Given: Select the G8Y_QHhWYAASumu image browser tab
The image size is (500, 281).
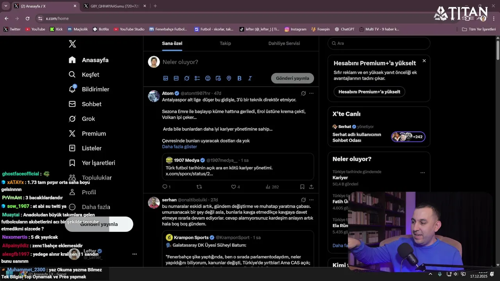Looking at the screenshot, I should [x=115, y=6].
